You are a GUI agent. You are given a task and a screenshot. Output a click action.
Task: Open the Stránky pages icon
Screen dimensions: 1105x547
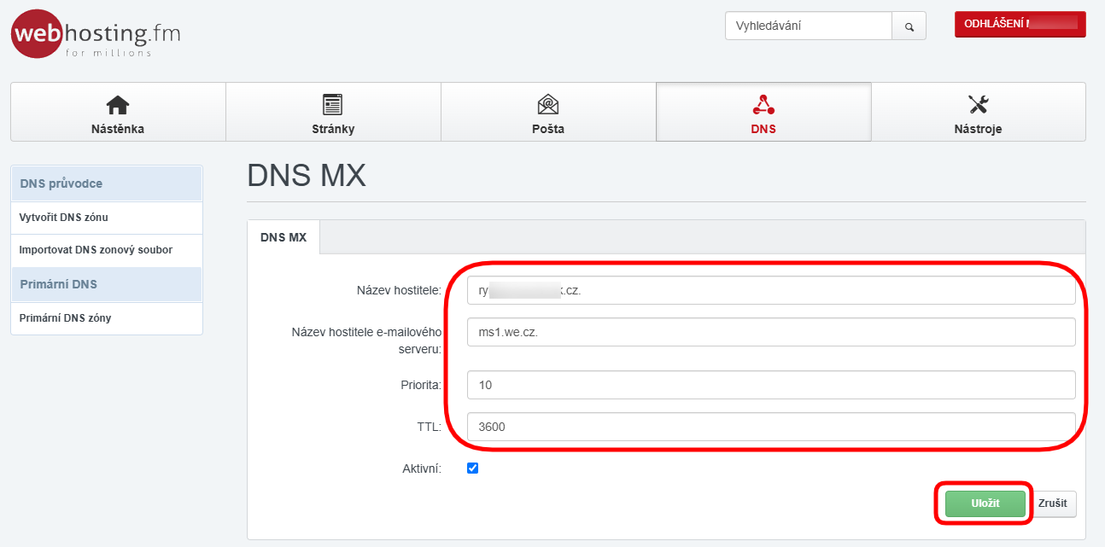332,104
